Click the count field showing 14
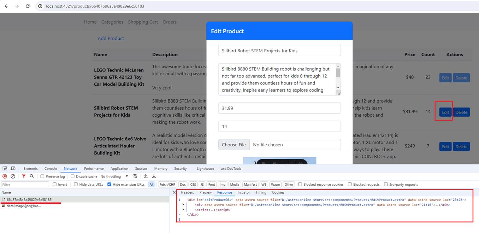This screenshot has width=479, height=233. [279, 126]
